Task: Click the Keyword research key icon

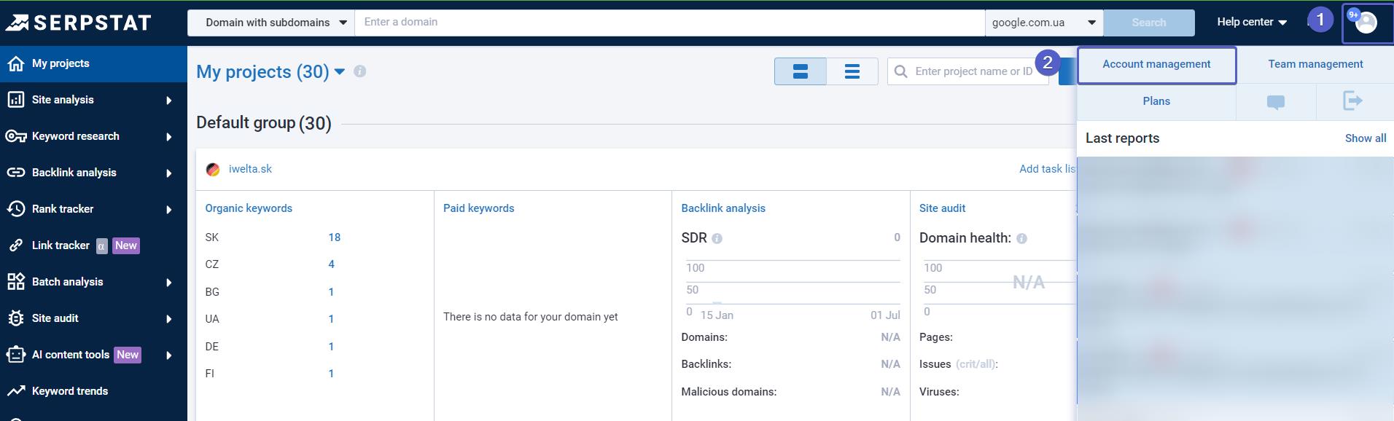Action: click(x=15, y=136)
